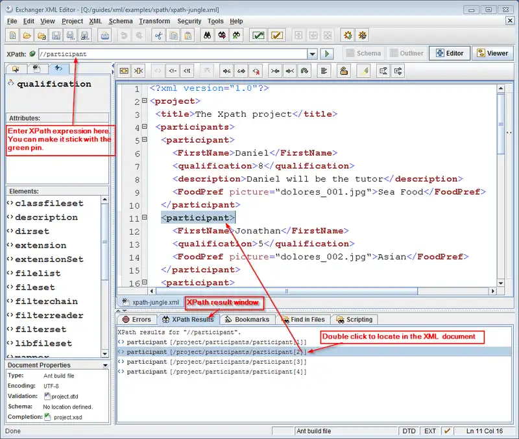Click the padlock icon in editor toolbar
Screen dimensions: 519x439
pos(344,70)
